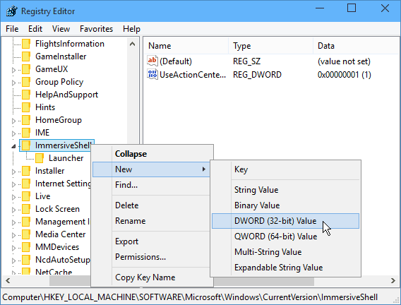Create a new DWORD (32-bit) Value
The image size is (401, 305).
point(285,221)
